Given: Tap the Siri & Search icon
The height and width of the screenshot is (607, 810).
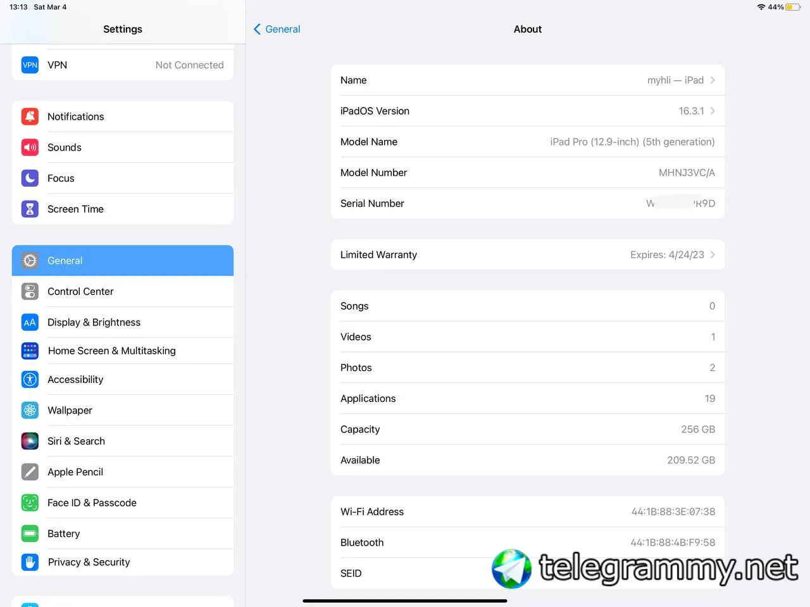Looking at the screenshot, I should coord(30,441).
